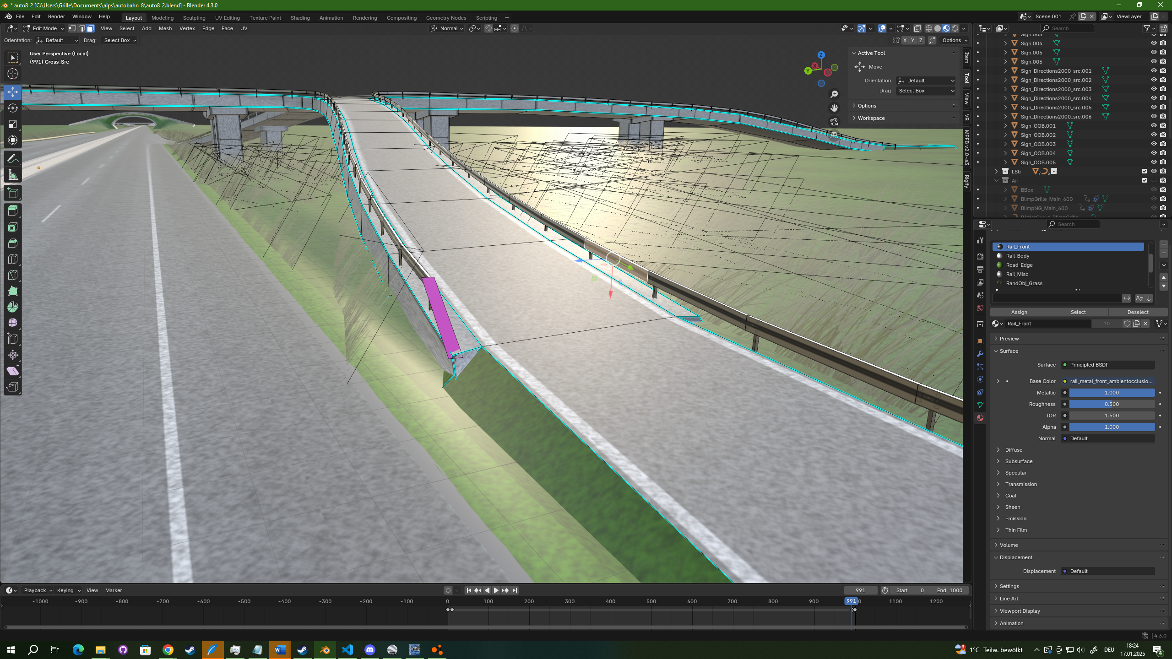Select the Scale tool
The image size is (1172, 659).
click(13, 124)
